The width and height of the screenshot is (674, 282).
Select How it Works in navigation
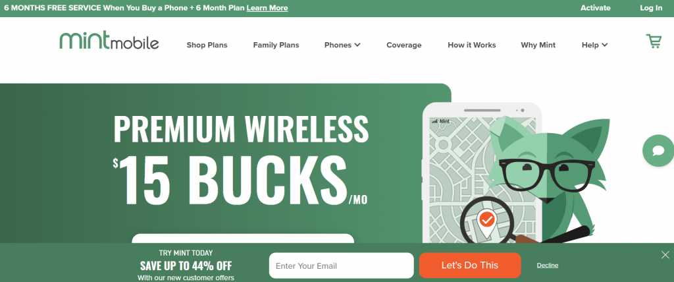pos(471,45)
